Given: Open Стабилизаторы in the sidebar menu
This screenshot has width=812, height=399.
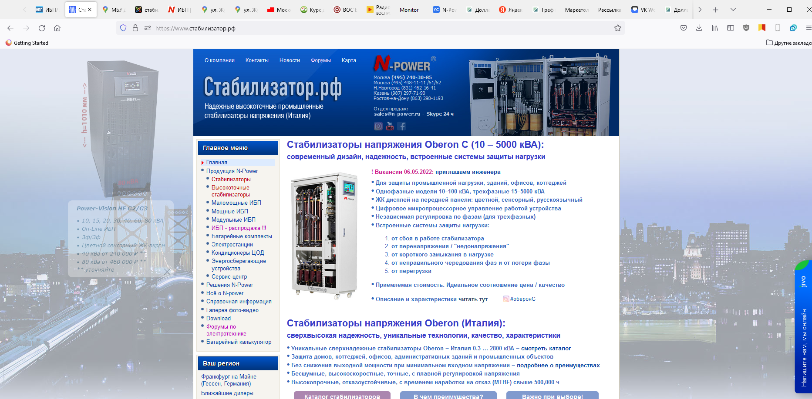Looking at the screenshot, I should click(231, 179).
